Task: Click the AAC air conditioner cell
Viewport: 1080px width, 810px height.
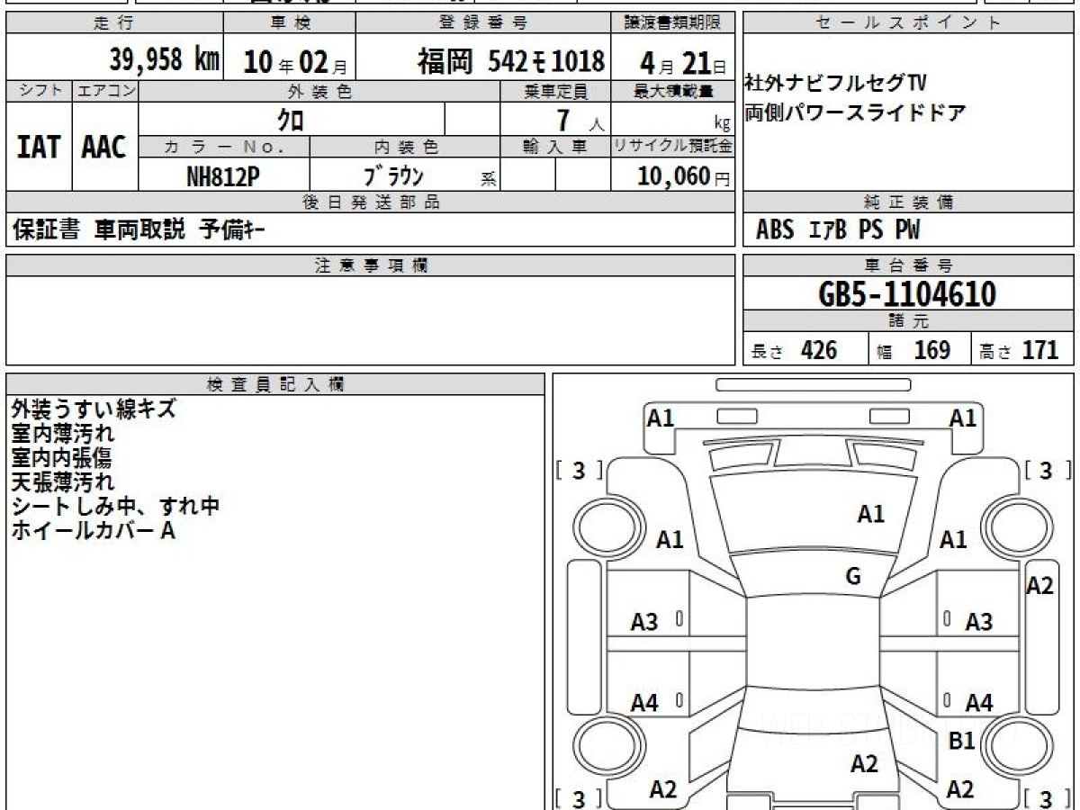Action: (x=104, y=148)
